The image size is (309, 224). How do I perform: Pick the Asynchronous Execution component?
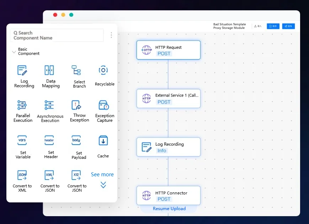coord(50,111)
